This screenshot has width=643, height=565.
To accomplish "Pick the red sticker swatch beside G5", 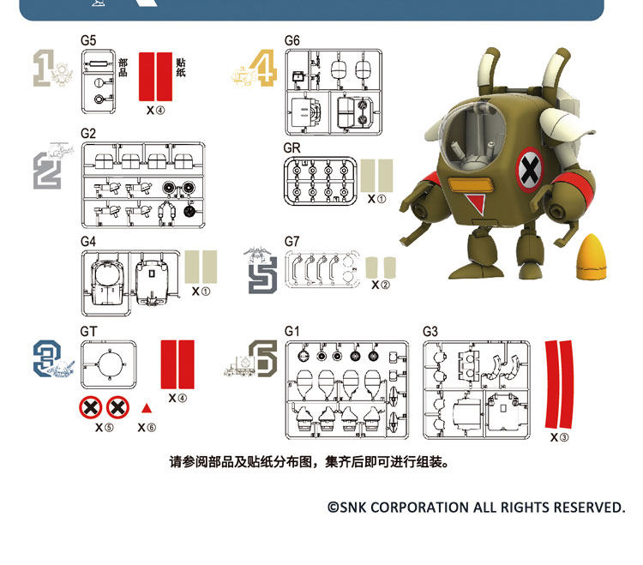I will click(x=155, y=76).
